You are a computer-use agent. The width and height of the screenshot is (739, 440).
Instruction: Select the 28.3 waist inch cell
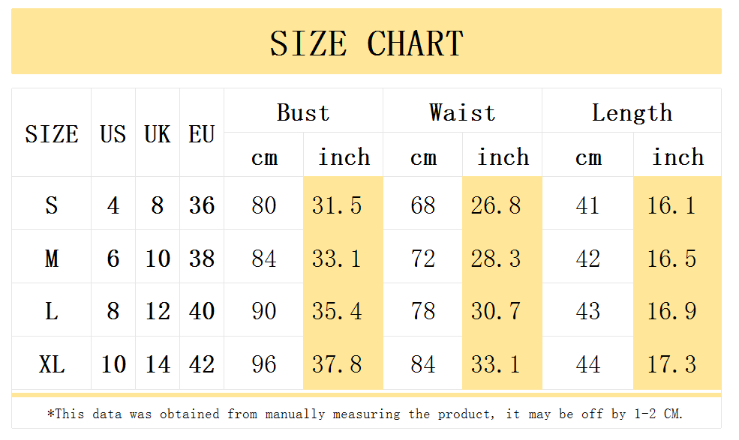pyautogui.click(x=502, y=257)
